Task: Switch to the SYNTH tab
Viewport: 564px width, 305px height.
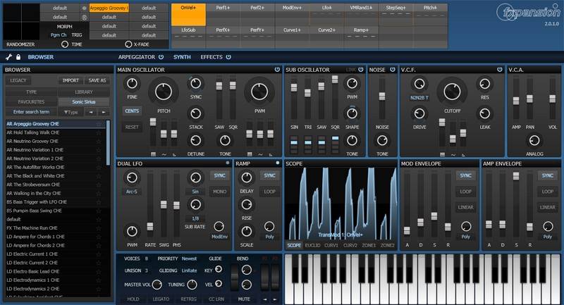Action: coord(182,56)
